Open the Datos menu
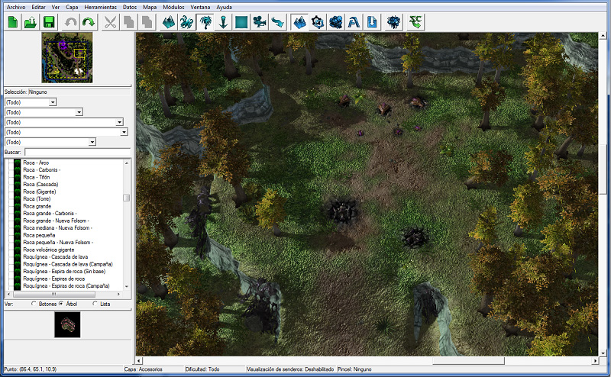 [x=130, y=7]
